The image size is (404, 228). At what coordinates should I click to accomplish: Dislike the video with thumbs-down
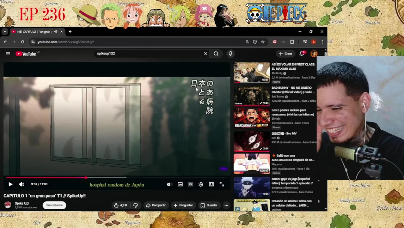coord(136,205)
